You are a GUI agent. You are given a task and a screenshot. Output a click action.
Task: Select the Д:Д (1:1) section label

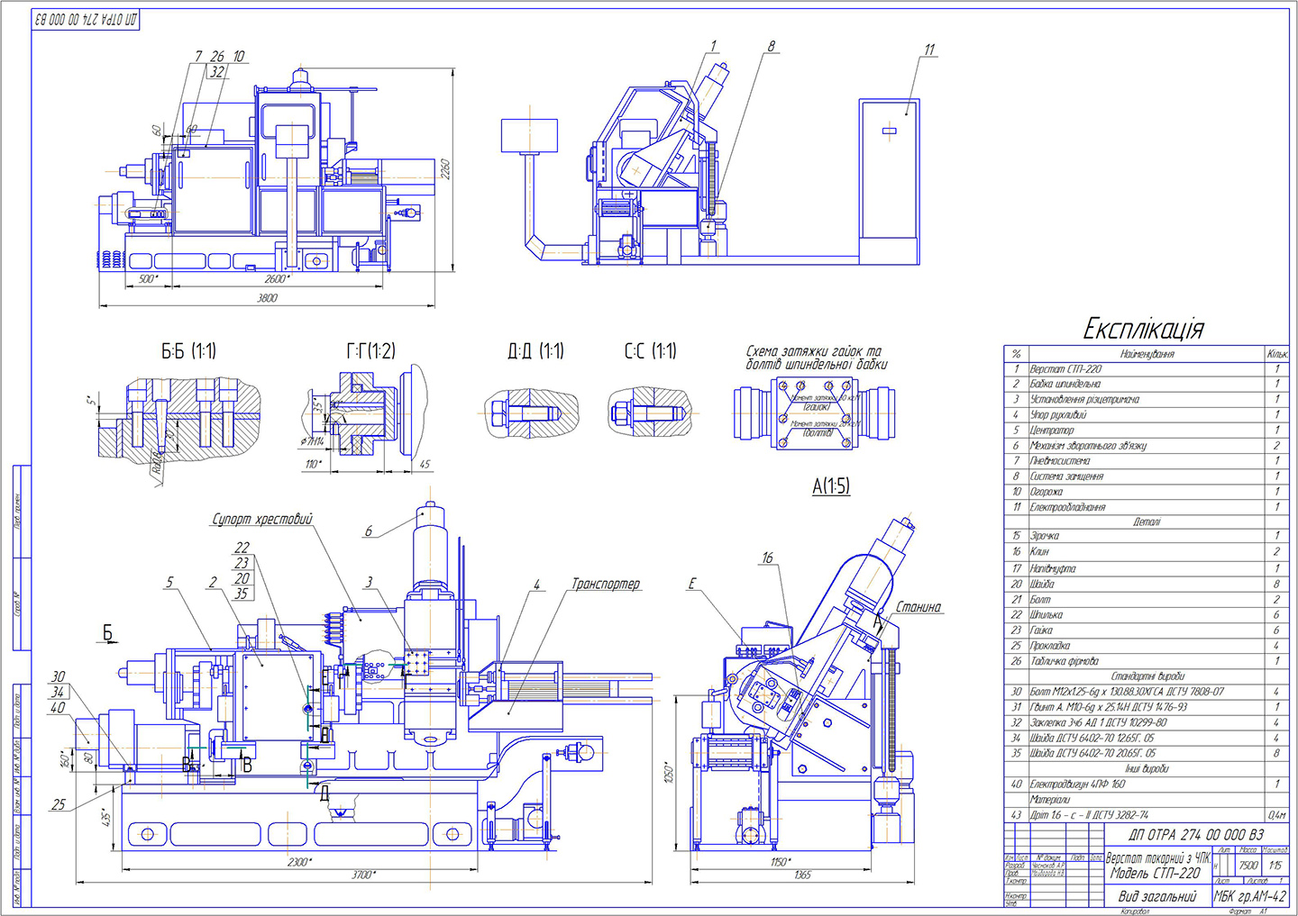click(x=535, y=351)
